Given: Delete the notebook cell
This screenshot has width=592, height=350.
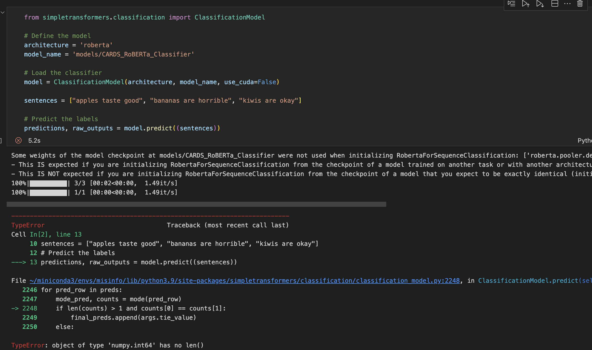Looking at the screenshot, I should click(580, 4).
